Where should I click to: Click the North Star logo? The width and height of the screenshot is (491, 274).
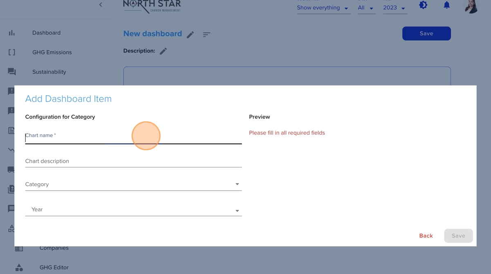pos(152,6)
